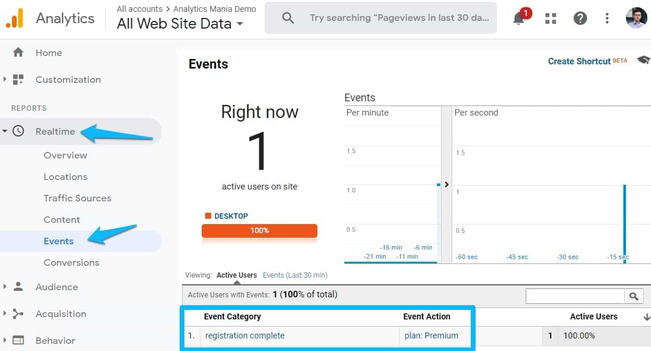
Task: Click the per-minute chart expand arrow
Action: pos(446,185)
